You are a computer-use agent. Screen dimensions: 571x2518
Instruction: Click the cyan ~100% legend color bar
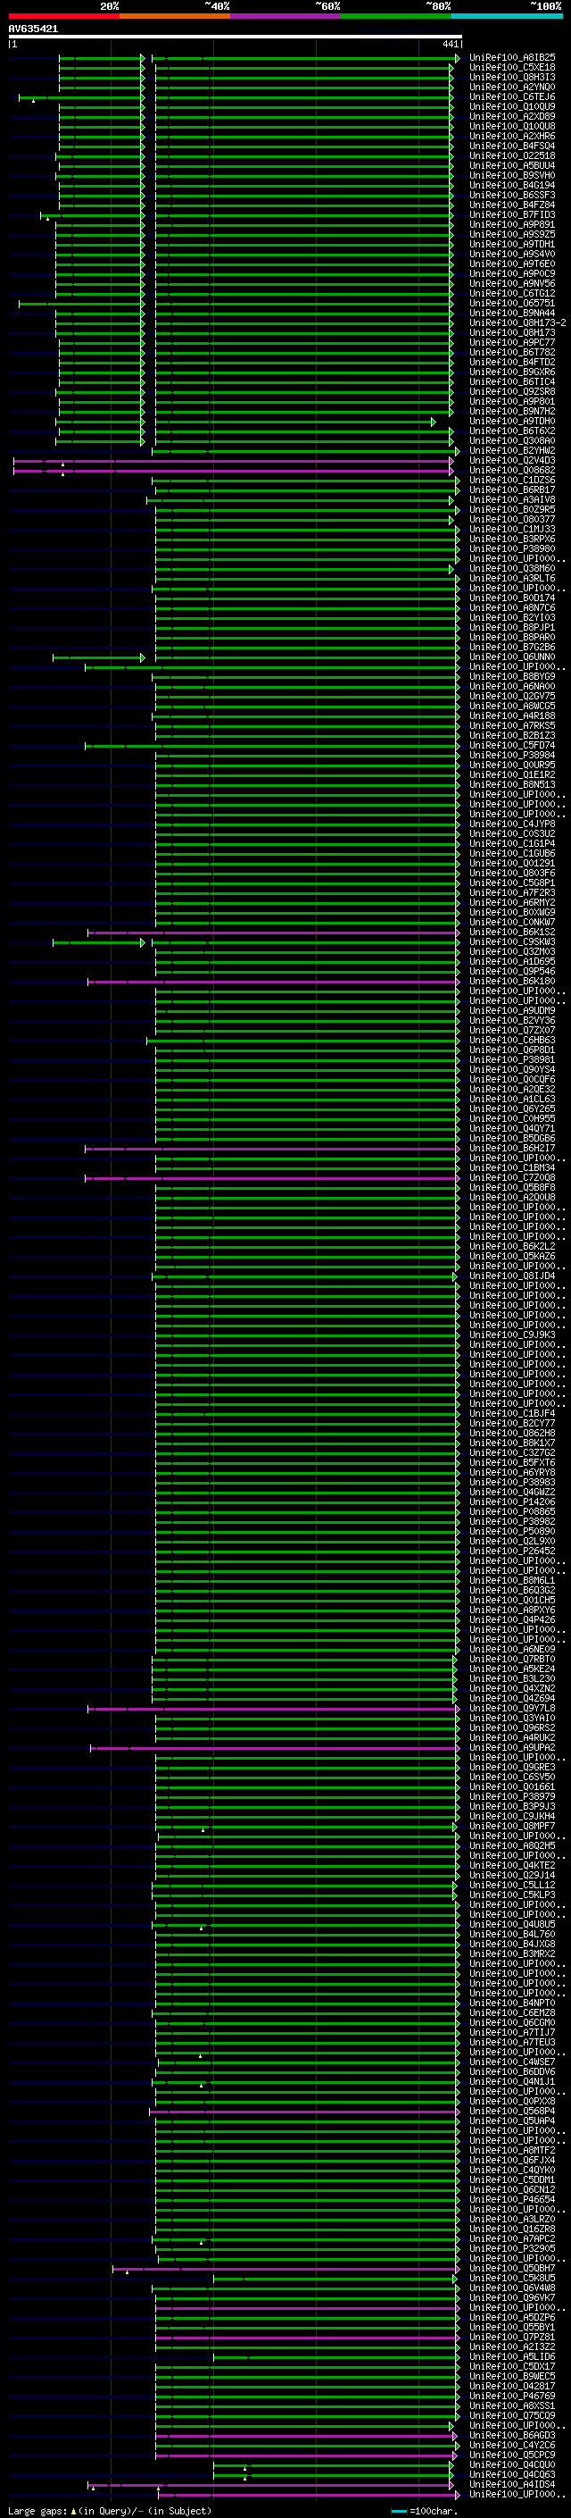(x=508, y=16)
